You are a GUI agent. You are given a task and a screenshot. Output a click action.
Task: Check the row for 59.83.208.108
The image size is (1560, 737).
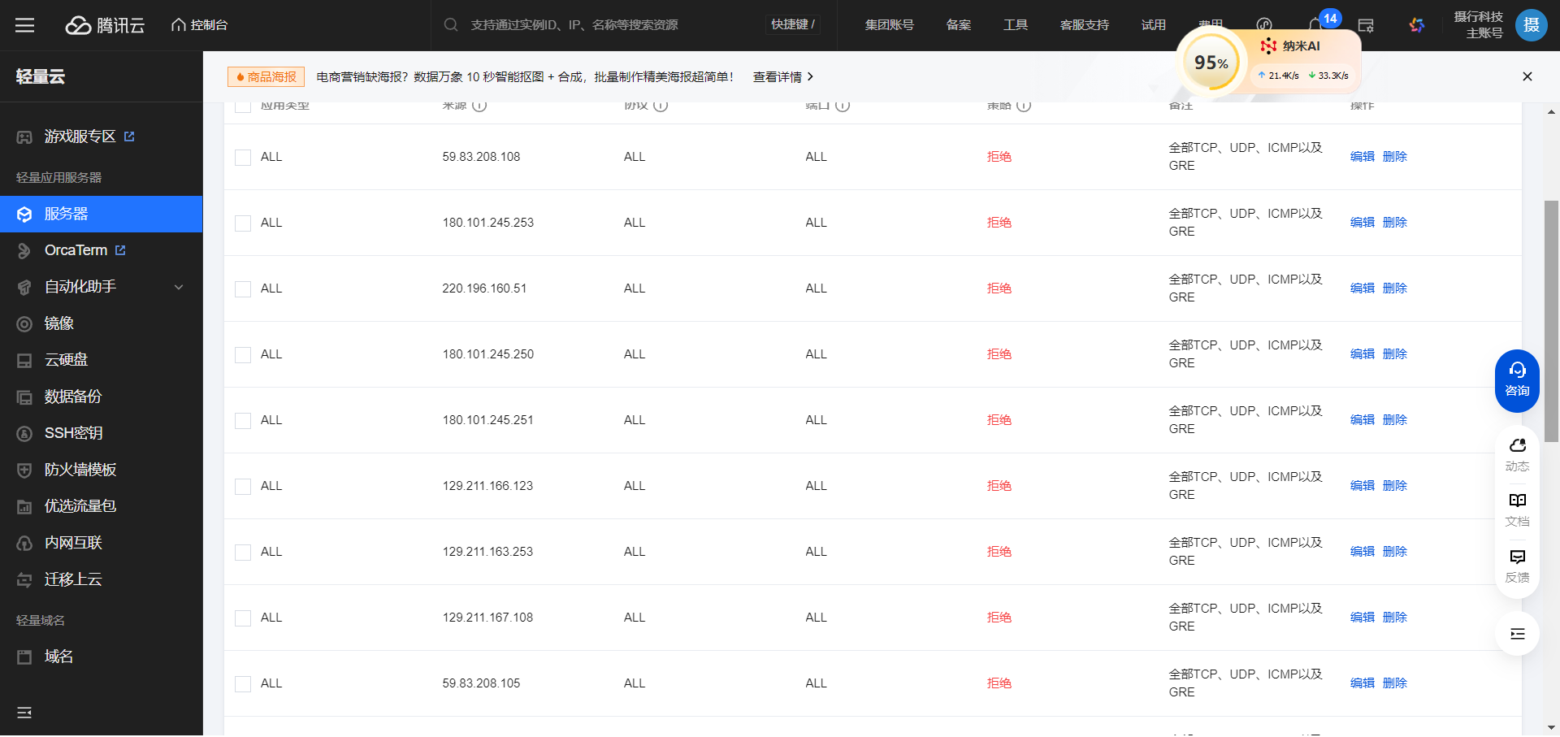tap(243, 158)
